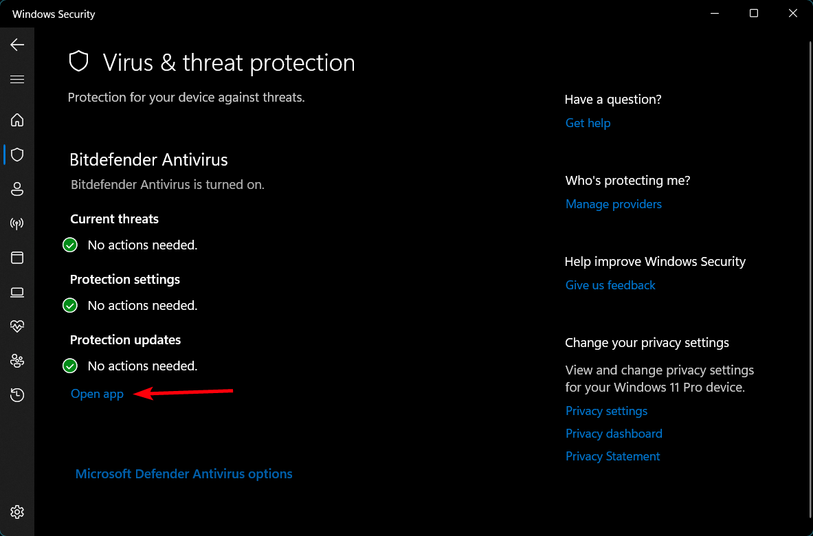Open Firewall & network protection icon
Screen dimensions: 813x536
click(x=17, y=223)
